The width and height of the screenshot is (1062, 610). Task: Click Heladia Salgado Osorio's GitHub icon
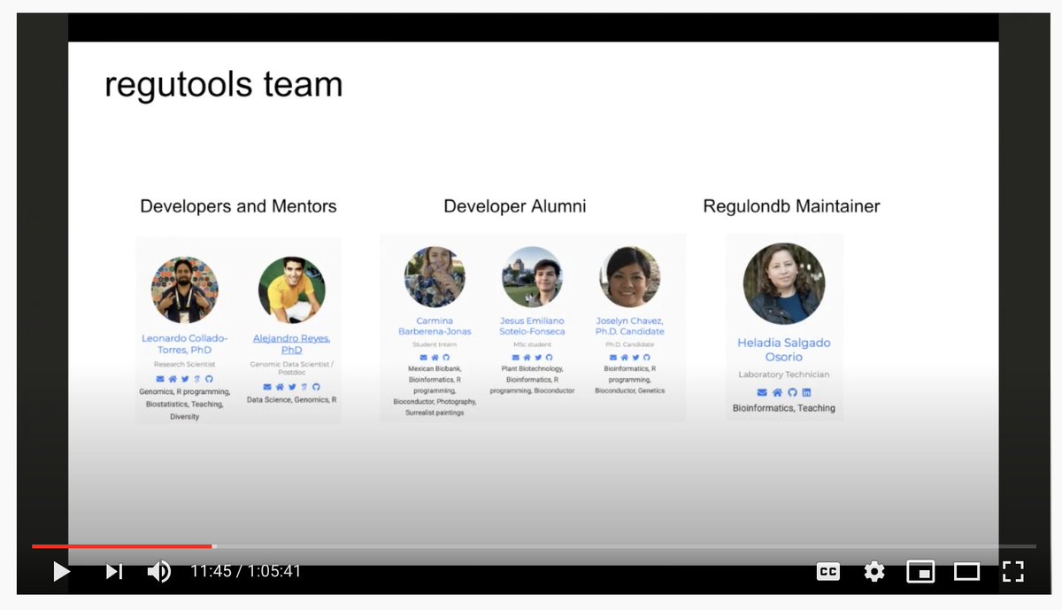coord(792,392)
